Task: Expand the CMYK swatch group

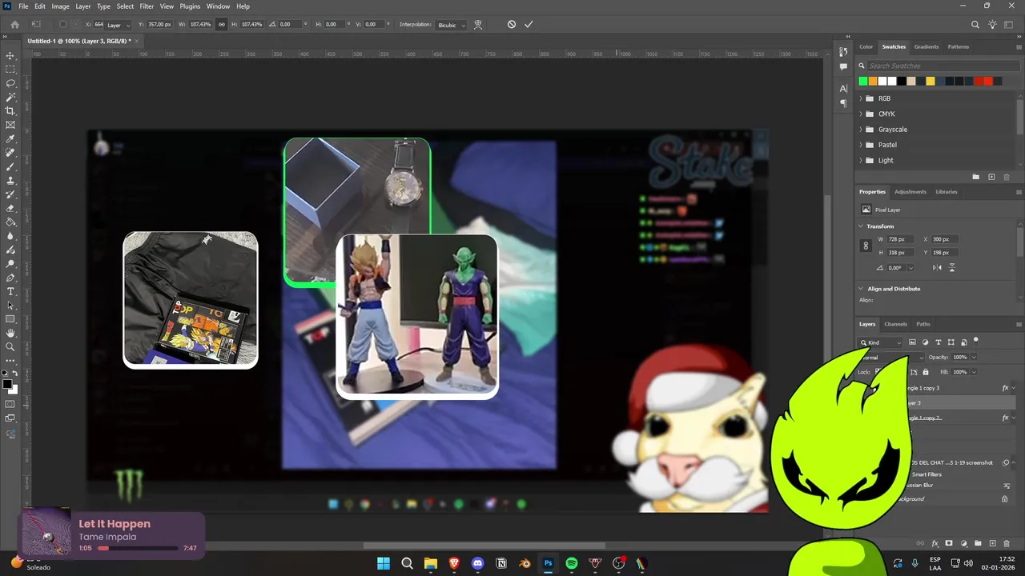Action: click(861, 114)
